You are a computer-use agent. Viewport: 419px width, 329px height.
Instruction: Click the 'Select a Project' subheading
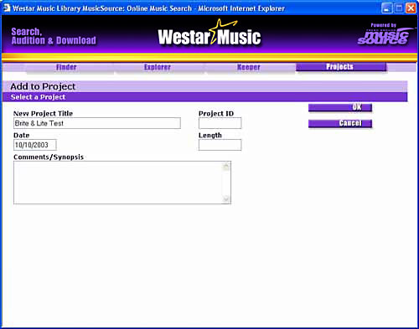point(38,97)
